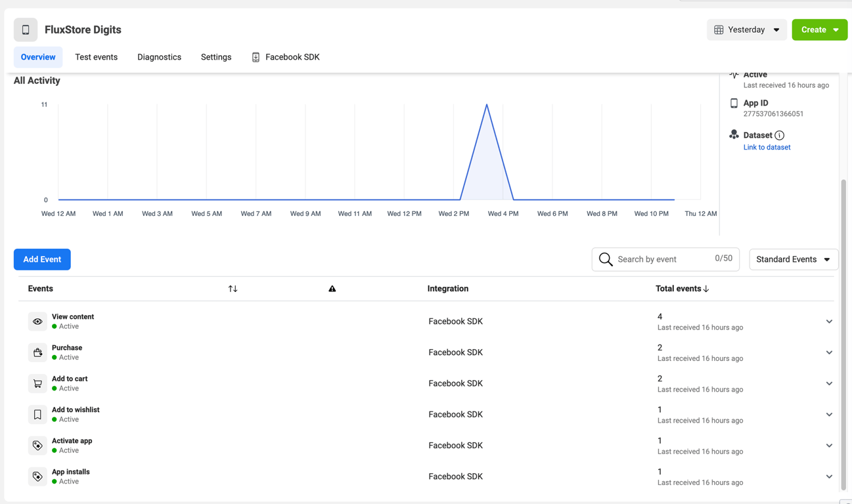Sort by Total events column header
The width and height of the screenshot is (852, 504).
click(x=682, y=289)
